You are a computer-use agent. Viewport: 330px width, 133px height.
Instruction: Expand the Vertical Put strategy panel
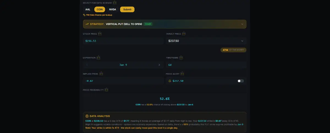coord(242,24)
